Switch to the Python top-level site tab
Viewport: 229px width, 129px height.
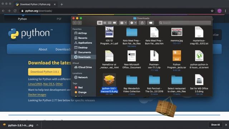22,19
